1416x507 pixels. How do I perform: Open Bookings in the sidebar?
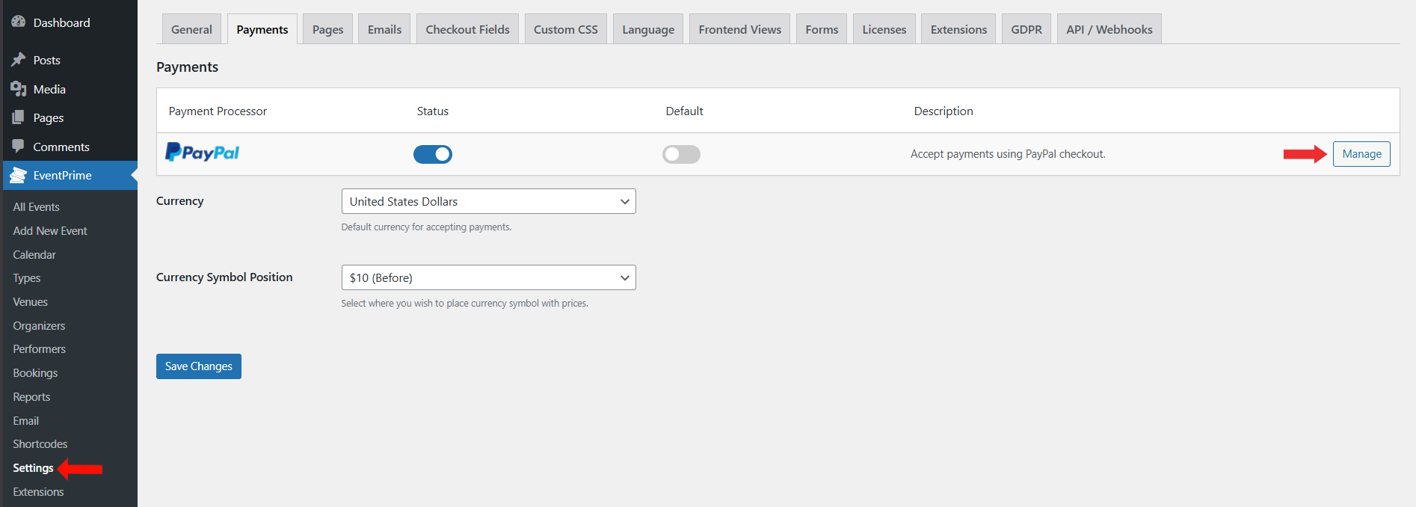35,373
